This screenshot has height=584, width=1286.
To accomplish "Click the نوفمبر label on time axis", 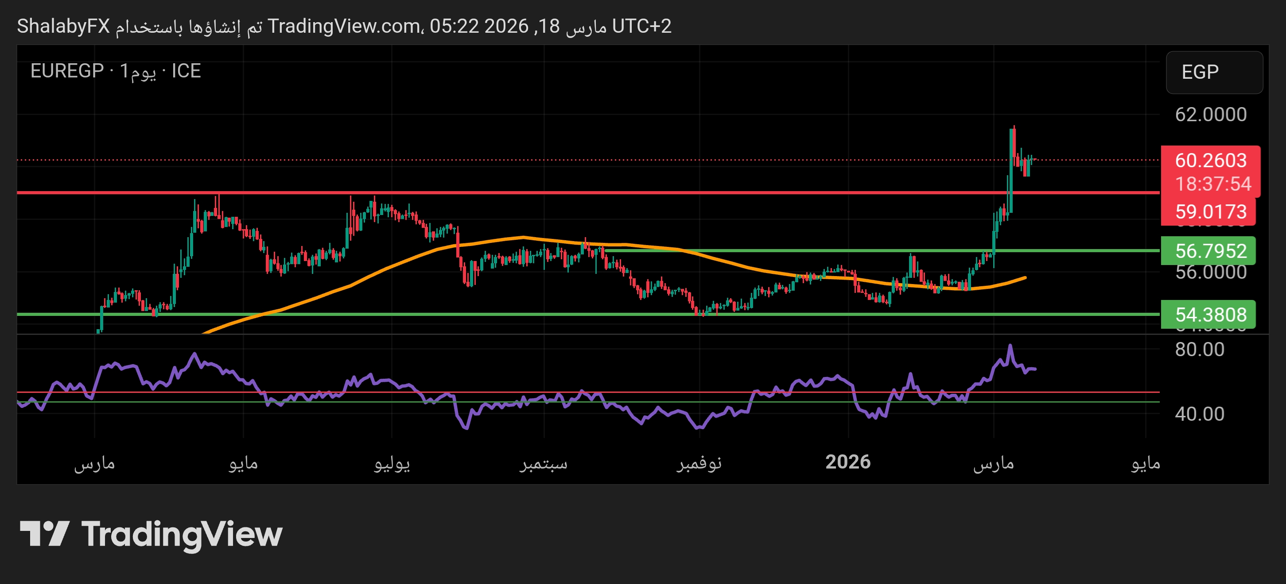I will point(699,463).
